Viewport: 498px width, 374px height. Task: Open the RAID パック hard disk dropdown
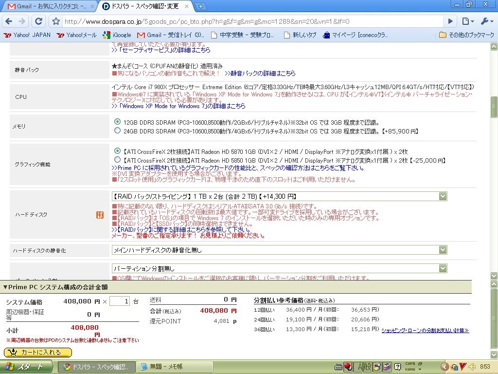point(279,196)
